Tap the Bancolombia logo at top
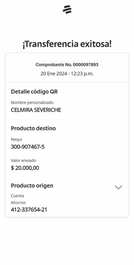Image resolution: width=134 pixels, height=265 pixels. (67, 10)
